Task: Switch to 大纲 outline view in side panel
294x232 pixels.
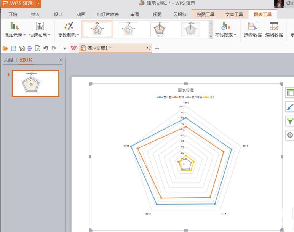Action: coord(8,60)
